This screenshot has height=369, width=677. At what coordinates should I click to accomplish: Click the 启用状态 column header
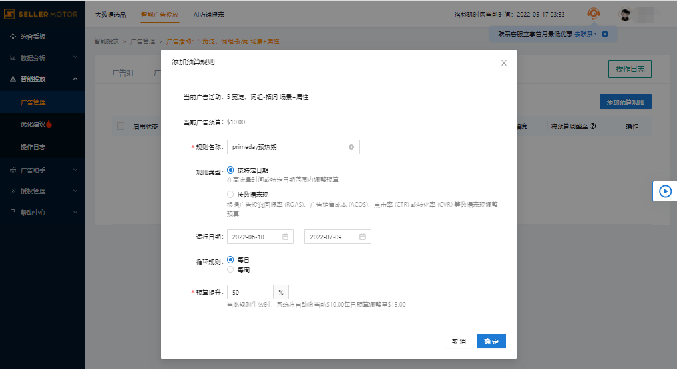pyautogui.click(x=146, y=126)
